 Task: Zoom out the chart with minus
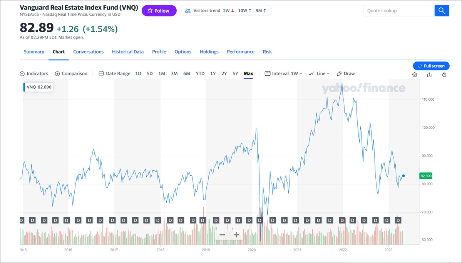[222, 235]
